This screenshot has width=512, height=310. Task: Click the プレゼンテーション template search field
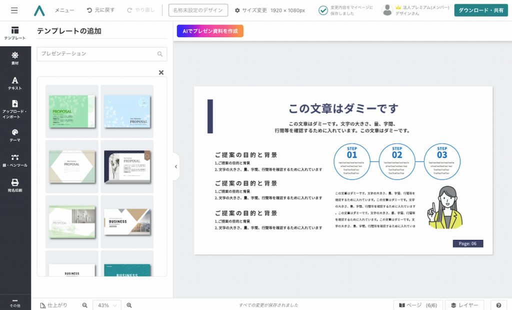point(97,54)
